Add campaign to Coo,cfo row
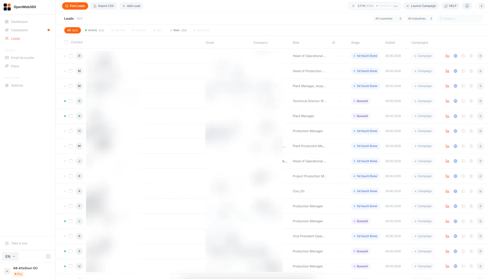This screenshot has width=489, height=279. (x=423, y=191)
